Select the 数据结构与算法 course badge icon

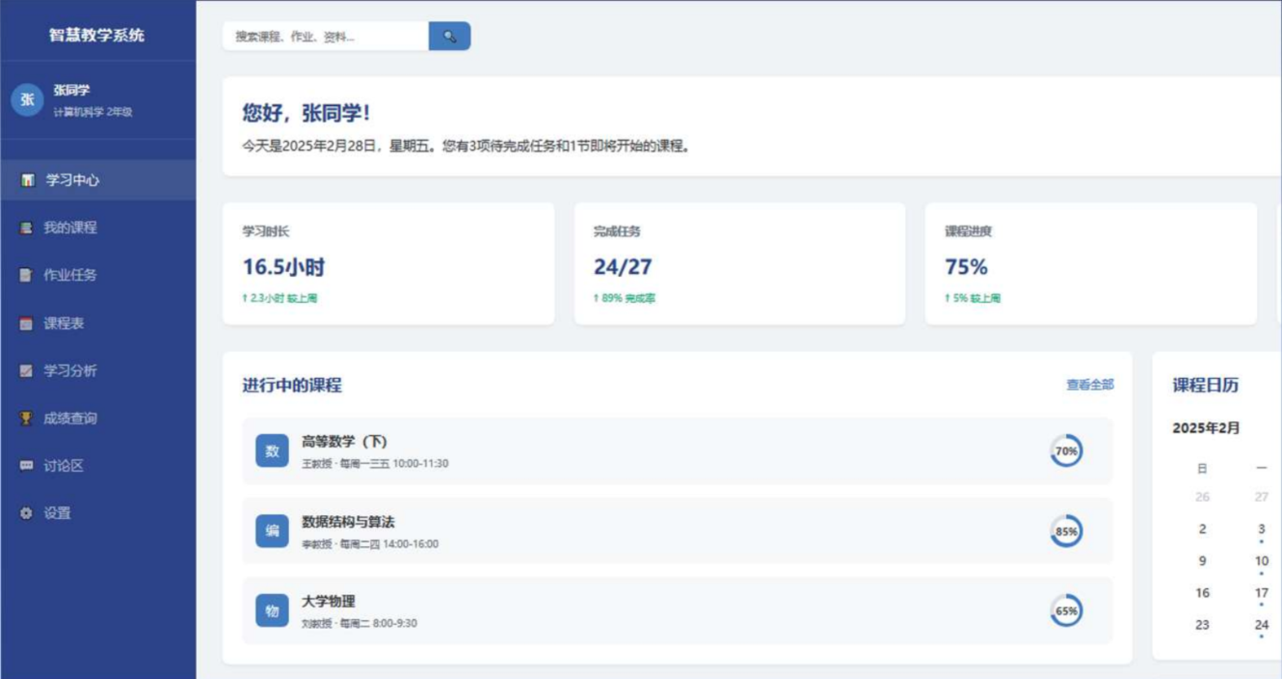272,531
